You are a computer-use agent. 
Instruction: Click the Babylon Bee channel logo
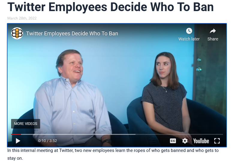pyautogui.click(x=17, y=33)
